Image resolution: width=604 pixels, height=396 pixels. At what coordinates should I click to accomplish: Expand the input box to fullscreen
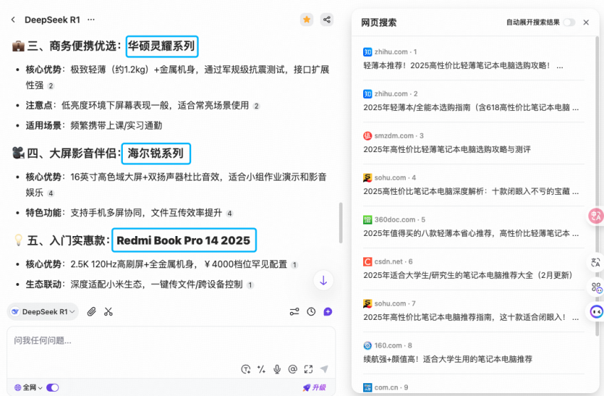[308, 369]
